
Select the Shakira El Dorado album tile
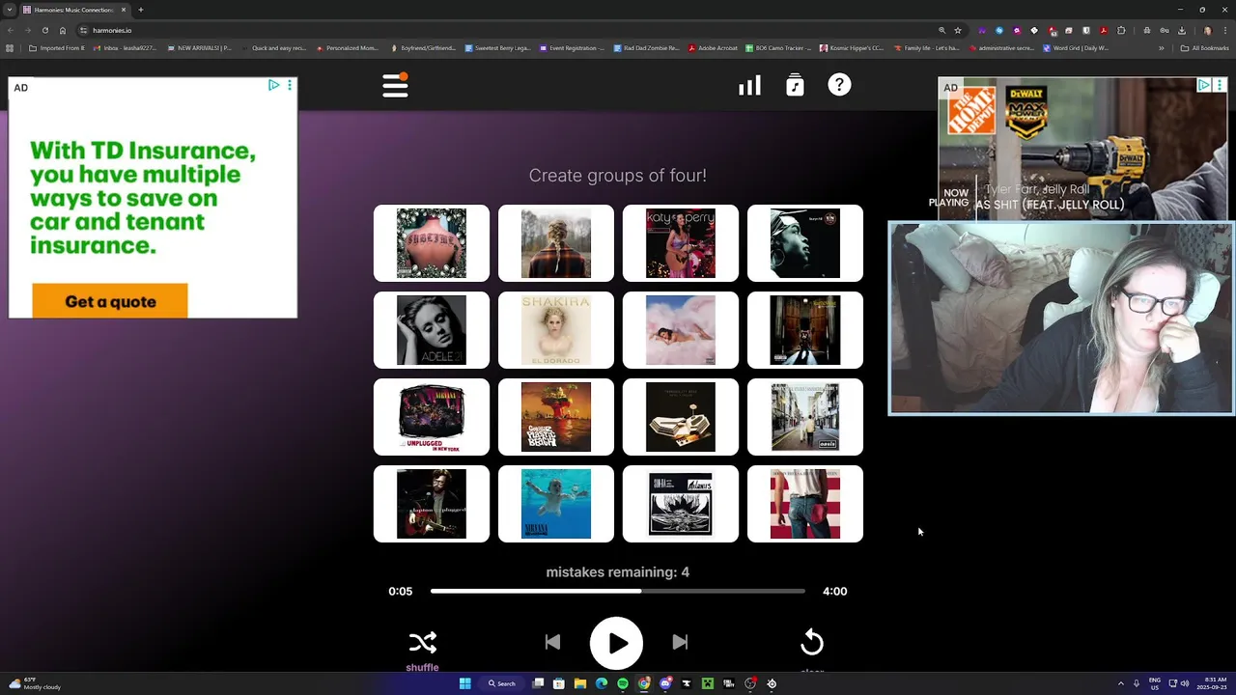coord(556,330)
